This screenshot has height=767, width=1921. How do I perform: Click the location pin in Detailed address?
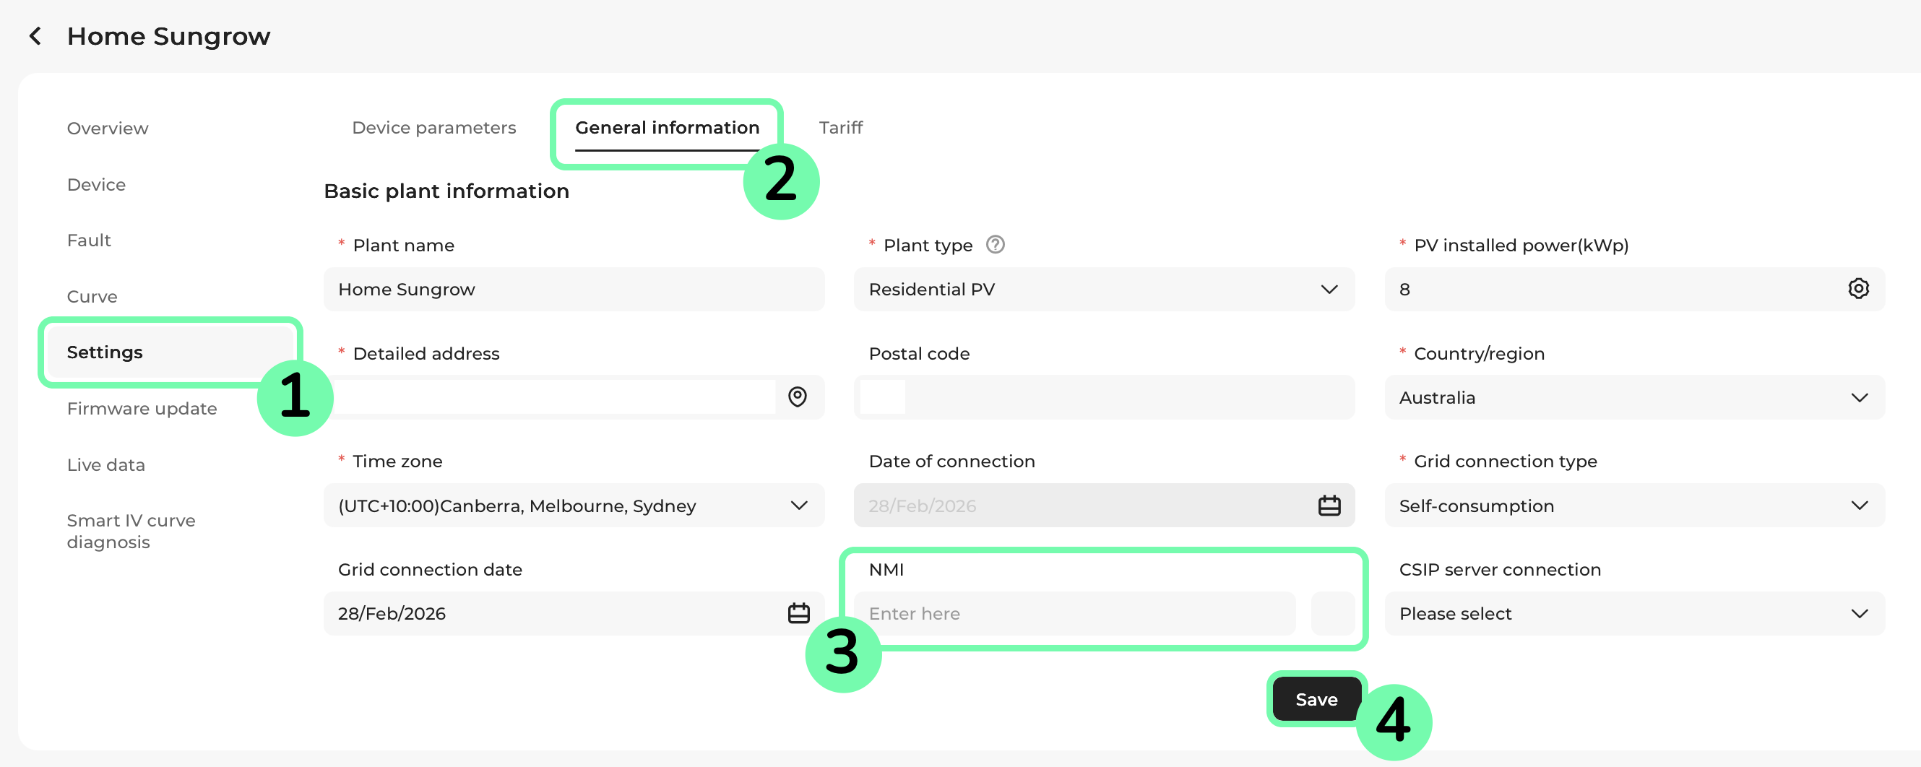797,396
